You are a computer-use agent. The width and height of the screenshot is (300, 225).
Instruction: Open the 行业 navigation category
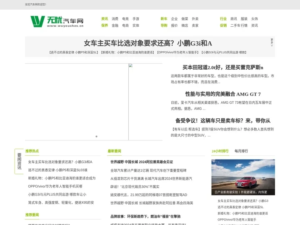(223, 19)
